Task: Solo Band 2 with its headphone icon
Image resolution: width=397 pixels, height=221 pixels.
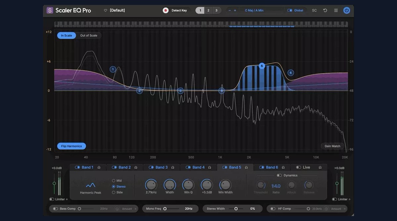Action: point(136,168)
